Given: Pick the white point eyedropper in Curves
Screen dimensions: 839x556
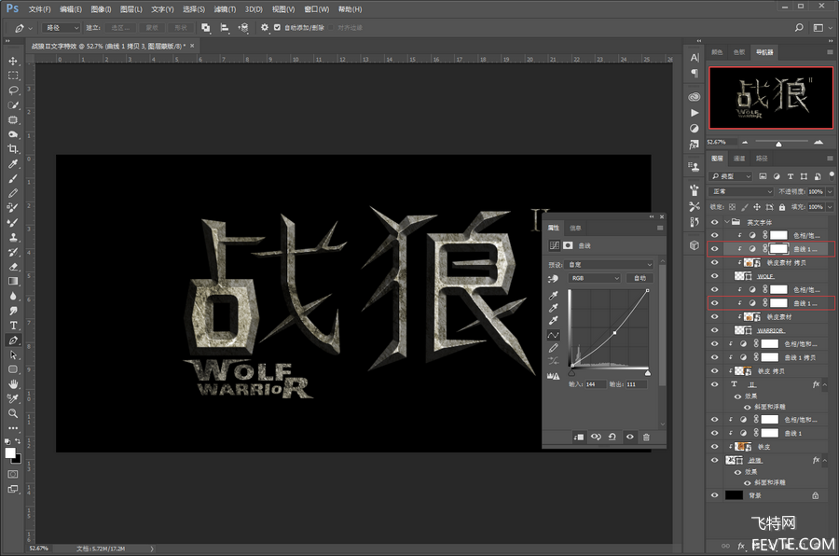Looking at the screenshot, I should tap(553, 320).
